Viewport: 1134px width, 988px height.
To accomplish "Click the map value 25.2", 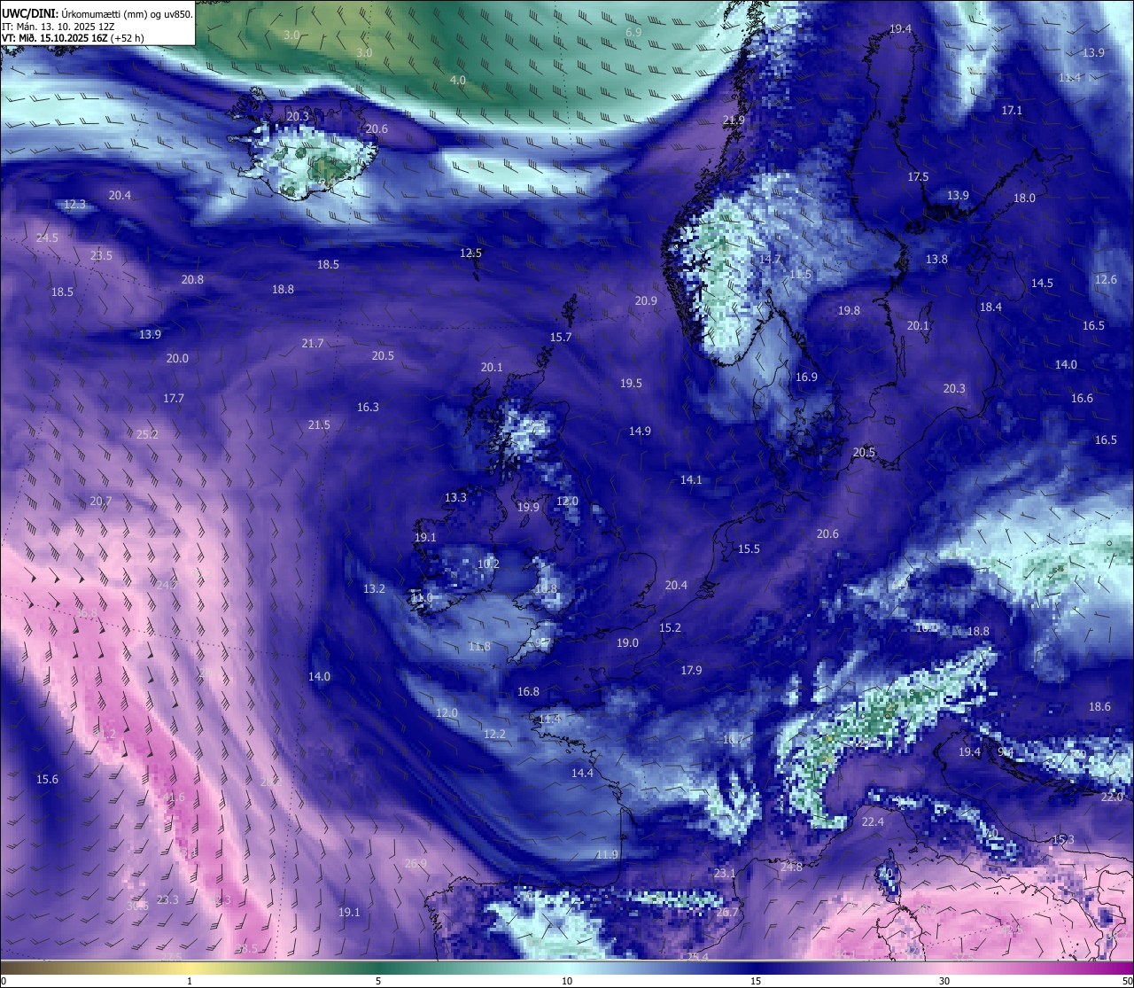I will coord(147,434).
